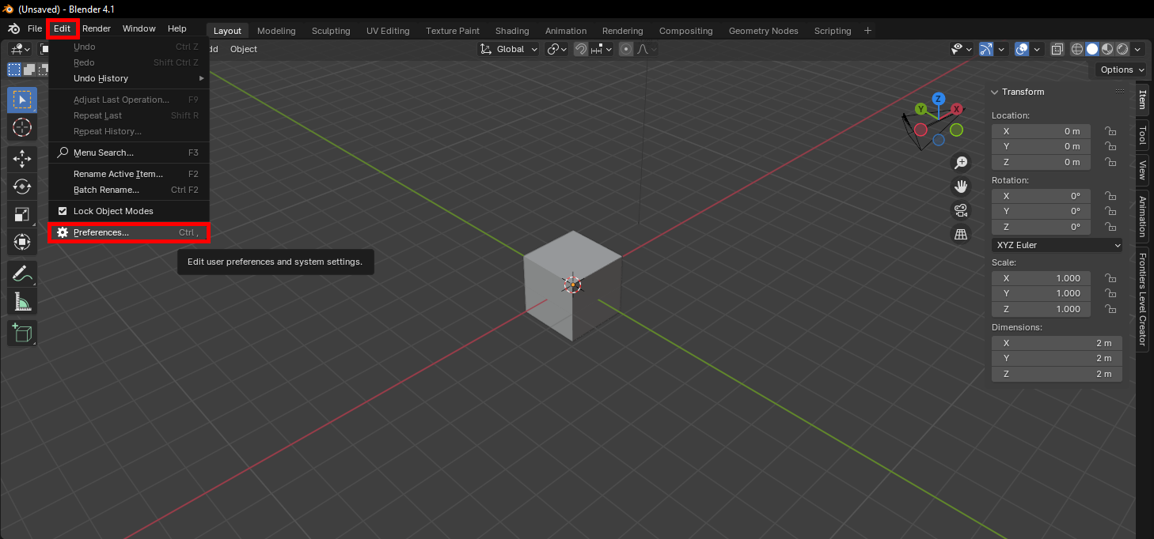Activate the 3D Cursor tool
This screenshot has width=1154, height=539.
(22, 126)
